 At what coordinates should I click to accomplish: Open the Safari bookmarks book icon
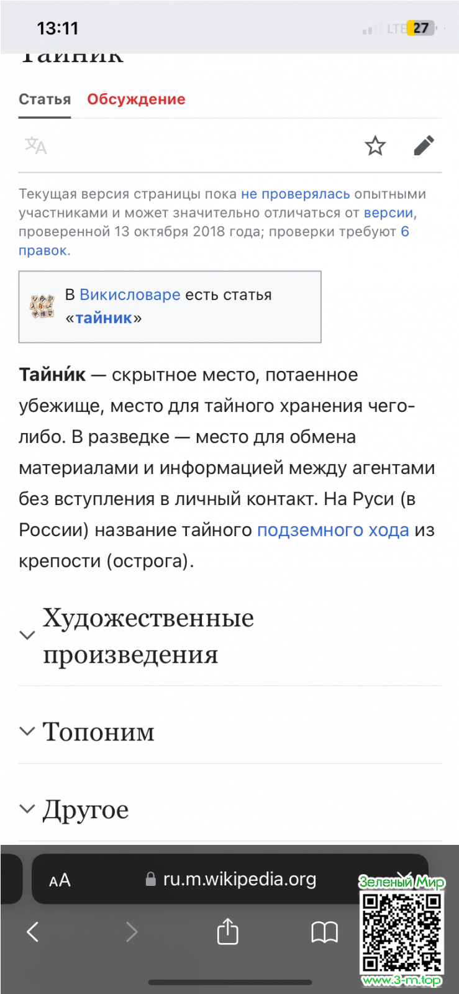pyautogui.click(x=324, y=931)
